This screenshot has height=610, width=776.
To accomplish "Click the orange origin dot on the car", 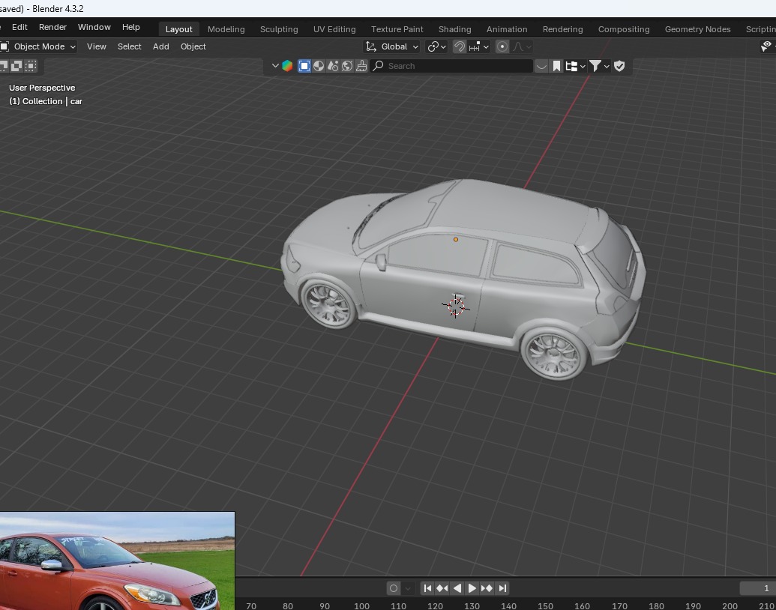I will (456, 240).
